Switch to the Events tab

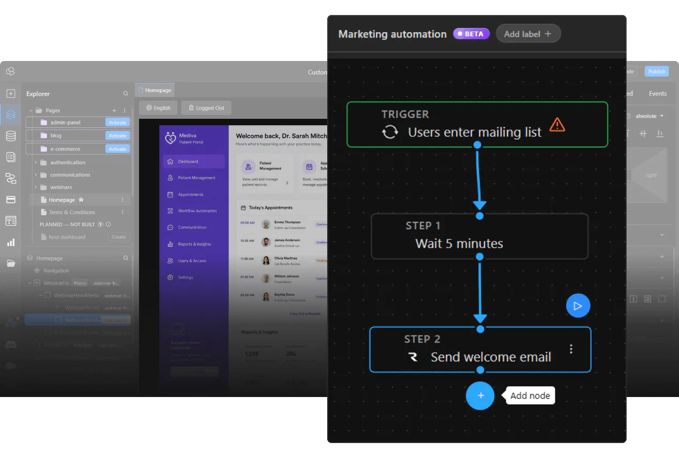click(658, 94)
